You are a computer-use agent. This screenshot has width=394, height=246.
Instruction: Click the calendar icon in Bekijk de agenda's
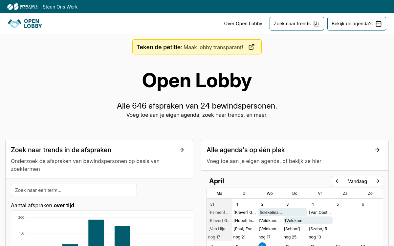[x=379, y=24]
